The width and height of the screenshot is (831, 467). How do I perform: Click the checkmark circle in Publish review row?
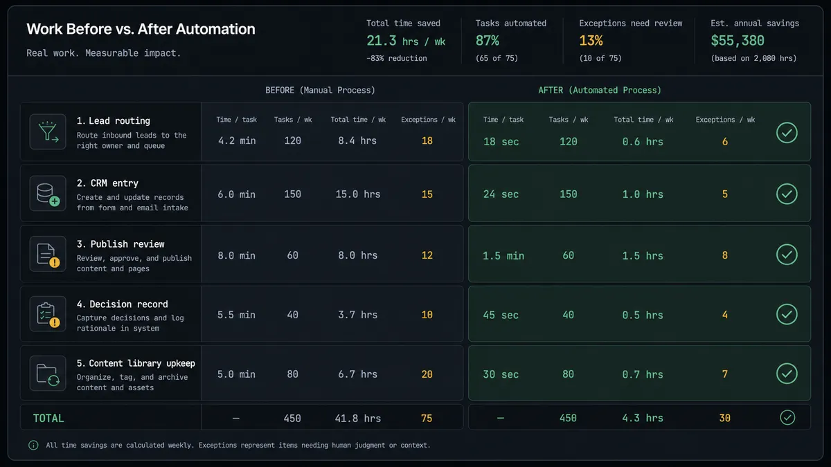[787, 255]
